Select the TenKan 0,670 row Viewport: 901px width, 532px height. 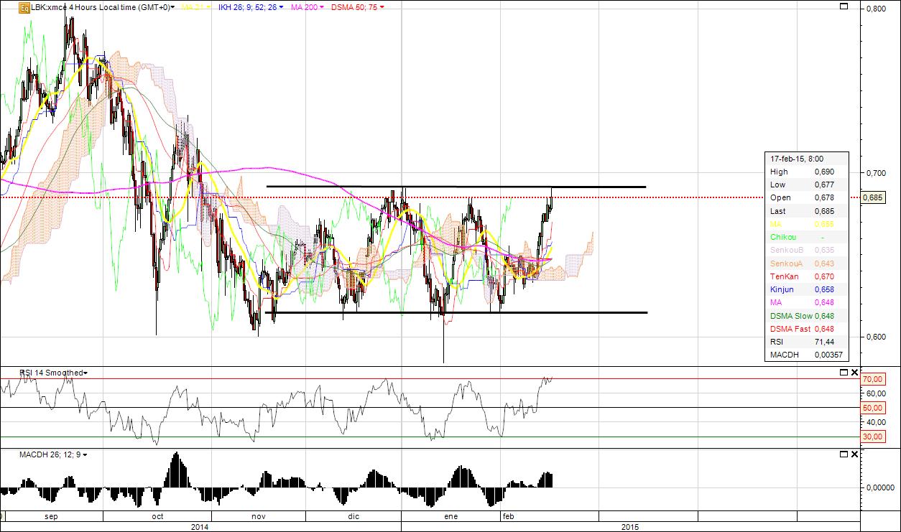tap(807, 276)
